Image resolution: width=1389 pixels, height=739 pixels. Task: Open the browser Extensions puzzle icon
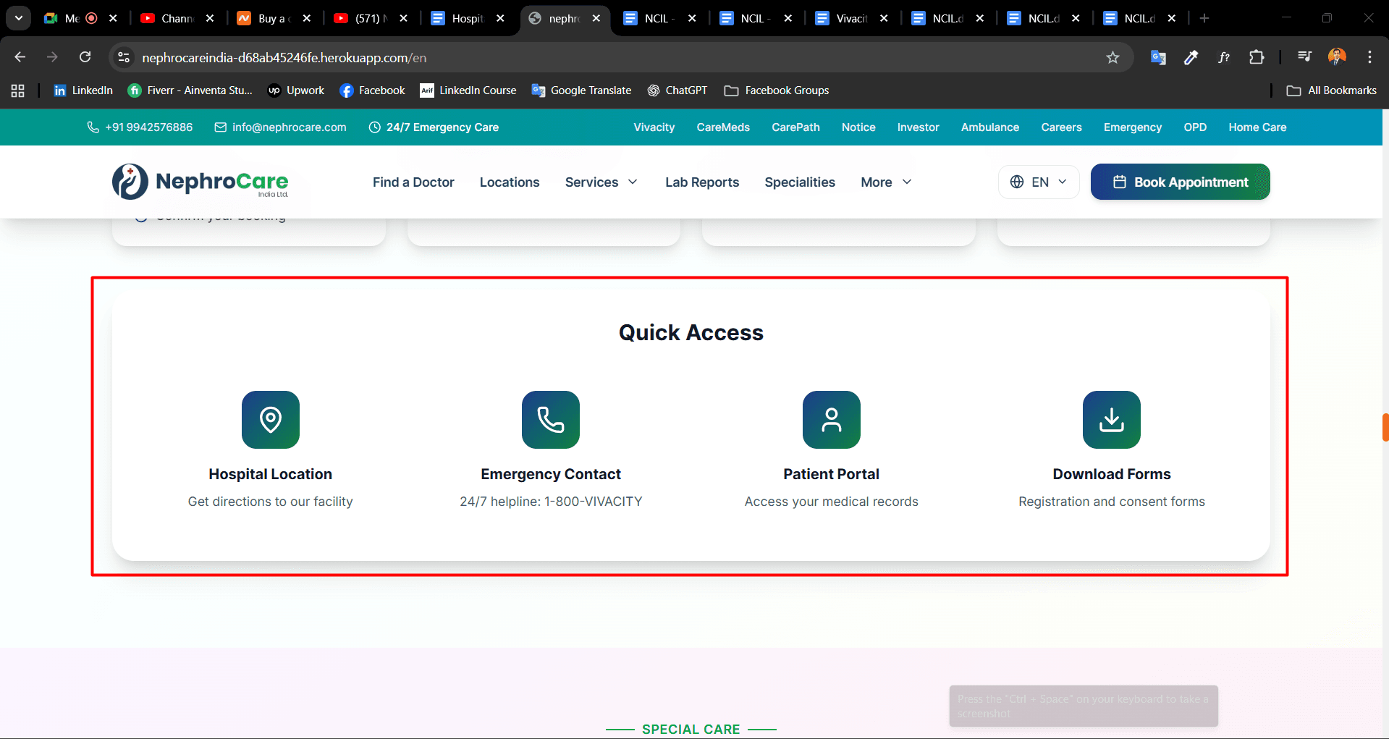[1257, 58]
